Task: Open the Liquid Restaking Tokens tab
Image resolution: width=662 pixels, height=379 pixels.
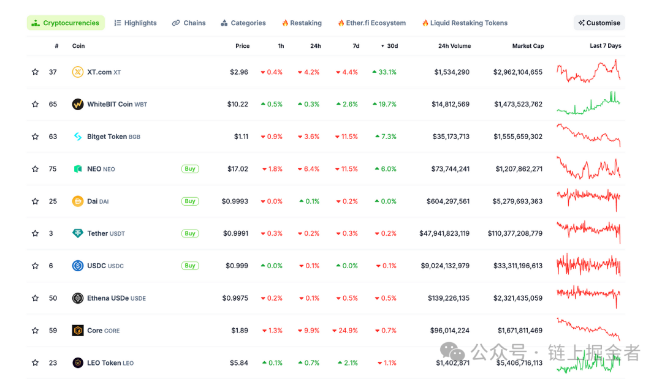Action: point(465,23)
